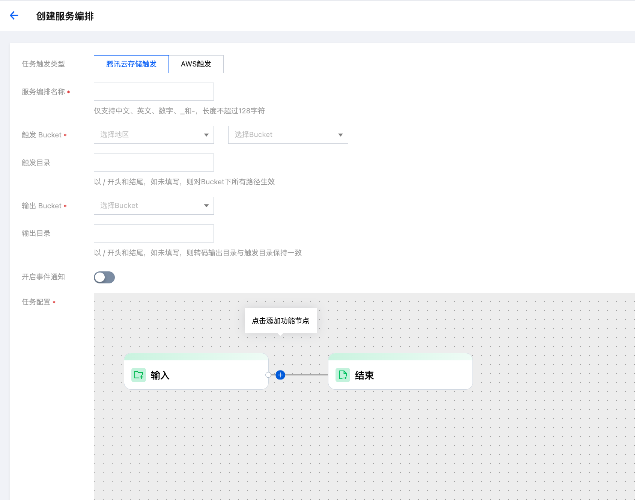Switch to AWS触发 trigger type
Screen dimensions: 635x500
[x=196, y=64]
